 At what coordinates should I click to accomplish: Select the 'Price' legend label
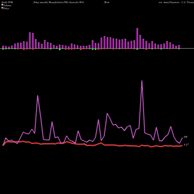click(x=6, y=9)
